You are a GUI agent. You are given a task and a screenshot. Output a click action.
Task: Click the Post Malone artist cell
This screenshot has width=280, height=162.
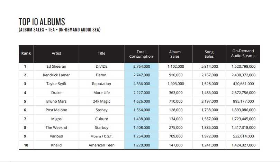56,110
